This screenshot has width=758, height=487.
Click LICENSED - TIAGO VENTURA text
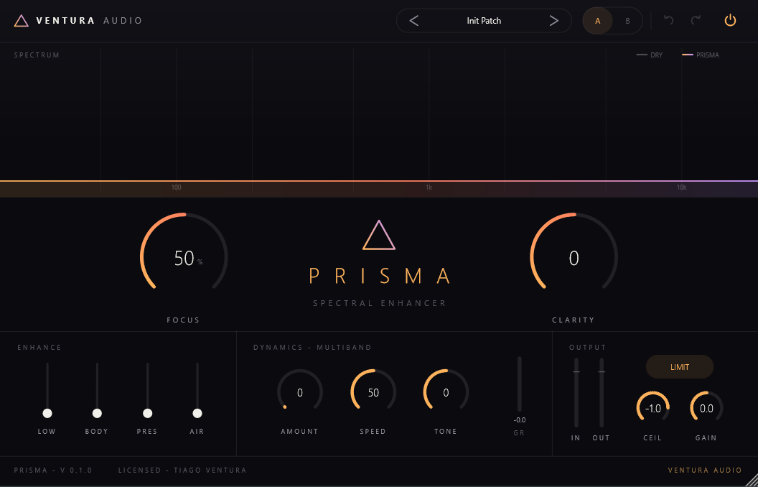[x=182, y=470]
